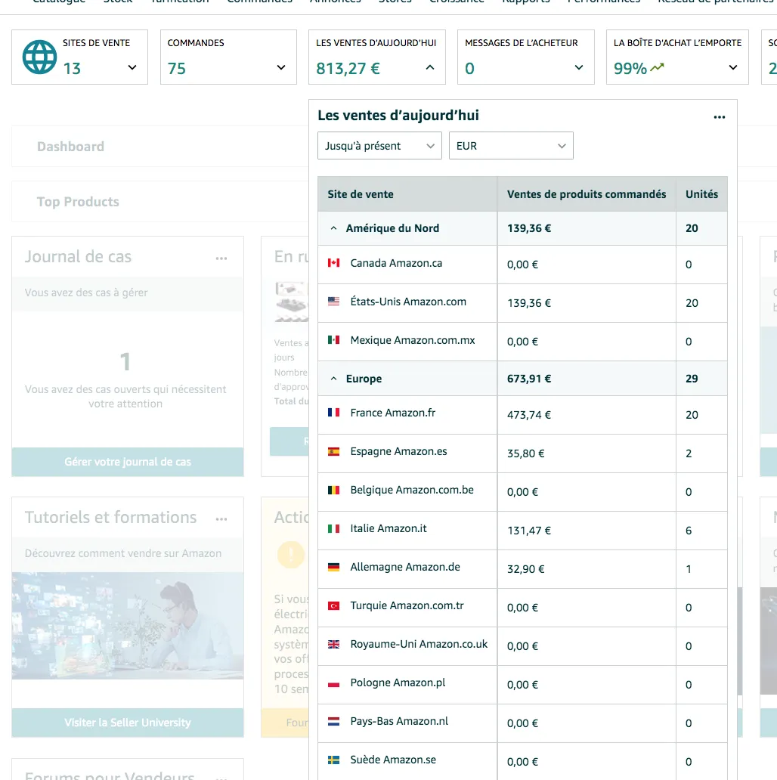This screenshot has width=777, height=780.
Task: Click the globe icon in Sites de vente
Action: 39,57
